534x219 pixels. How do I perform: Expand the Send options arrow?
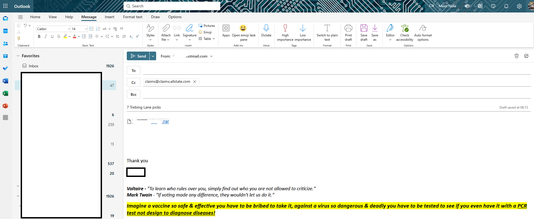pyautogui.click(x=153, y=56)
